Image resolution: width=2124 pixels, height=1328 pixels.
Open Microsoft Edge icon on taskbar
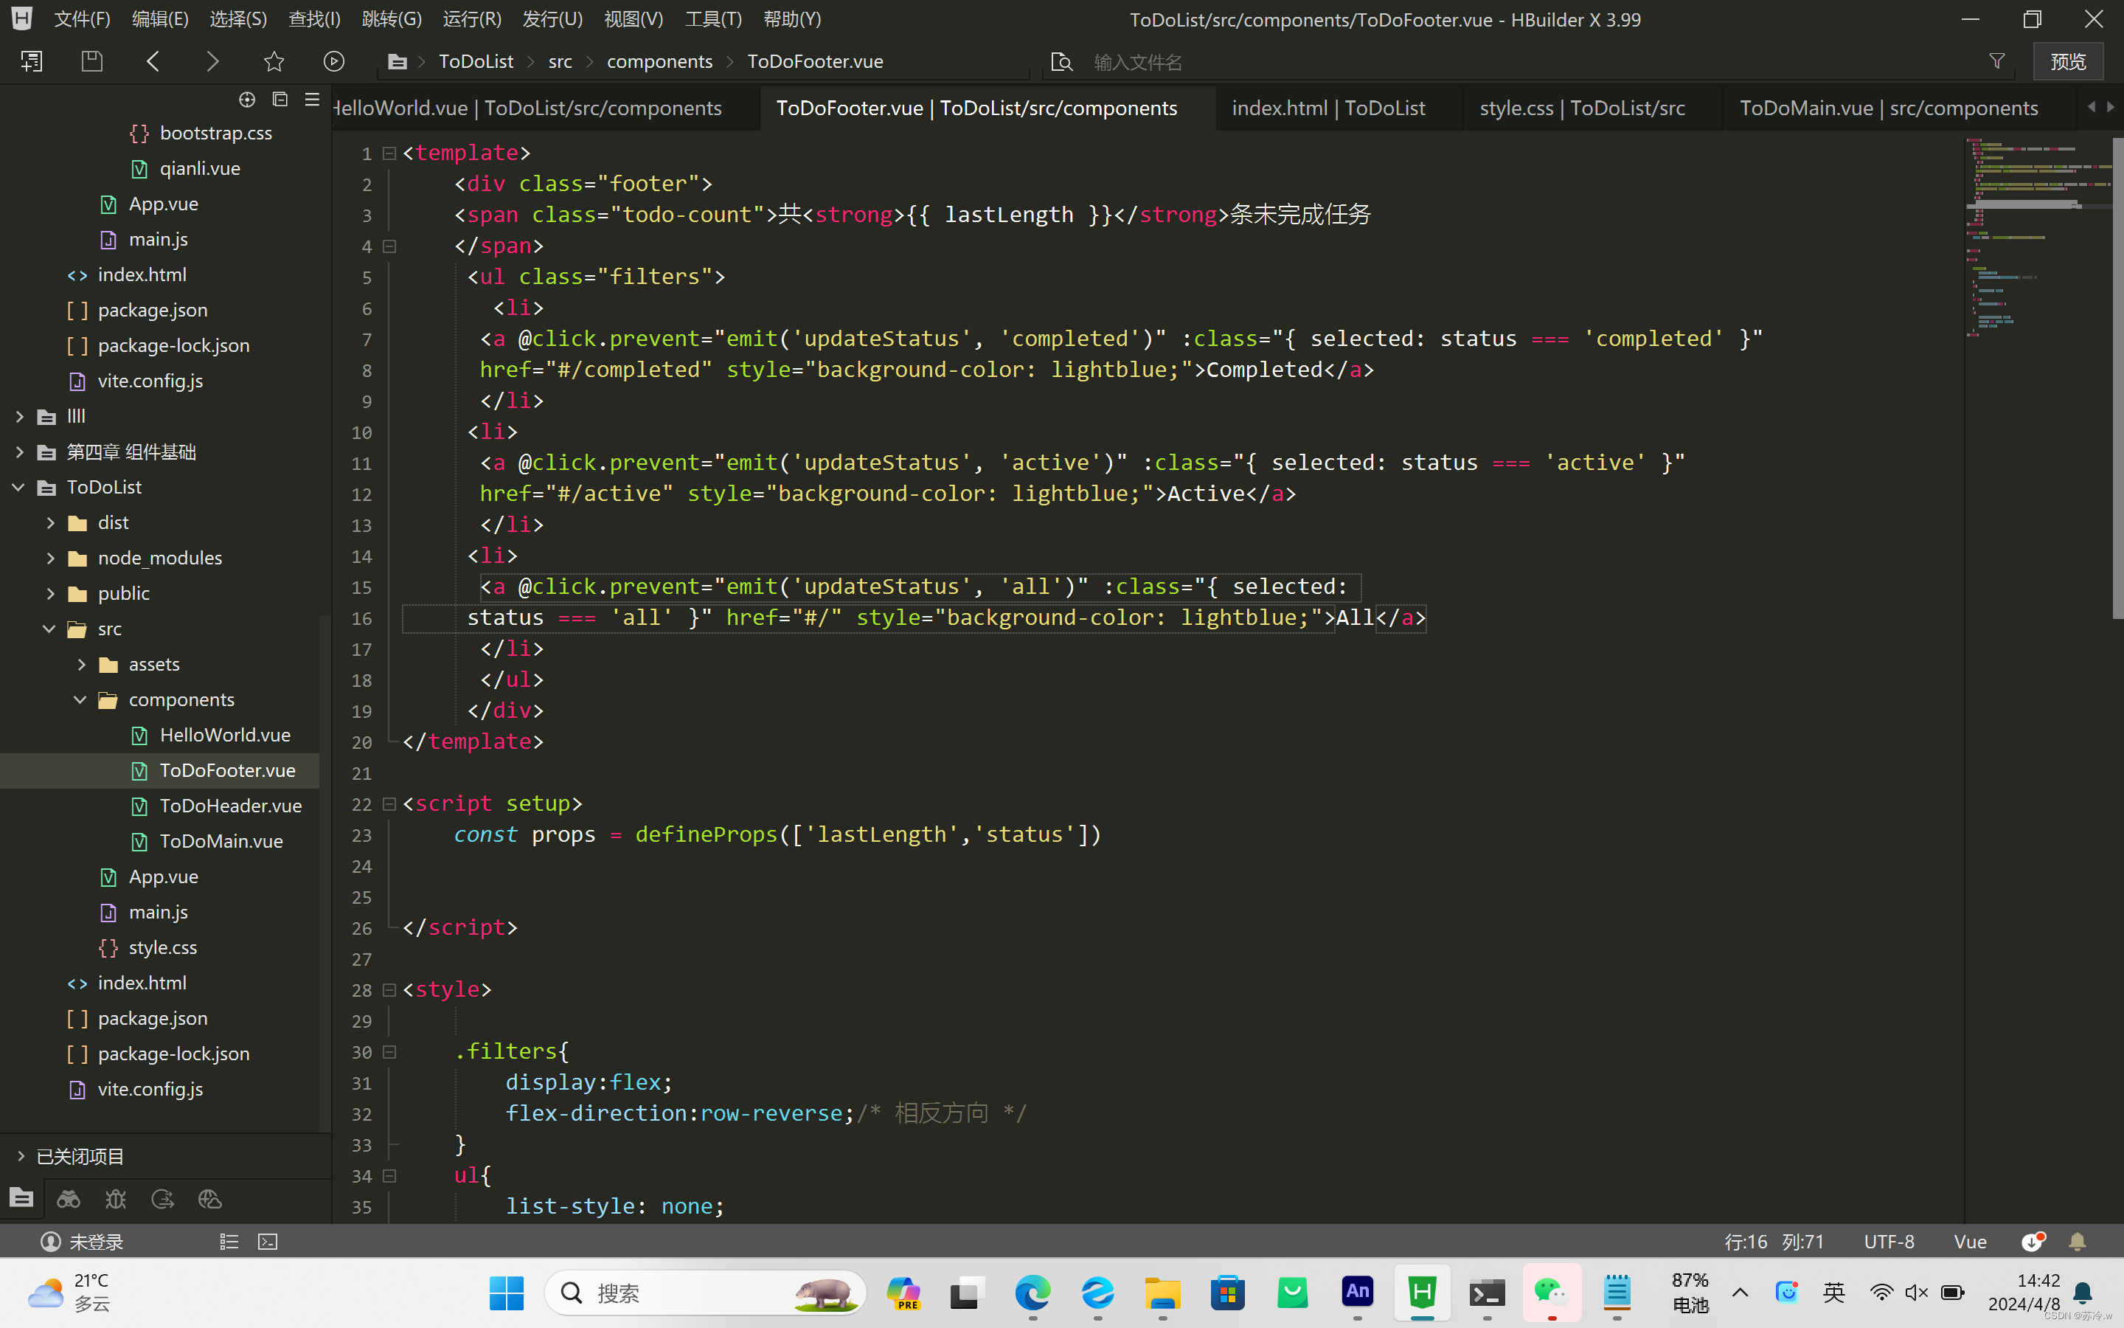pyautogui.click(x=1032, y=1293)
